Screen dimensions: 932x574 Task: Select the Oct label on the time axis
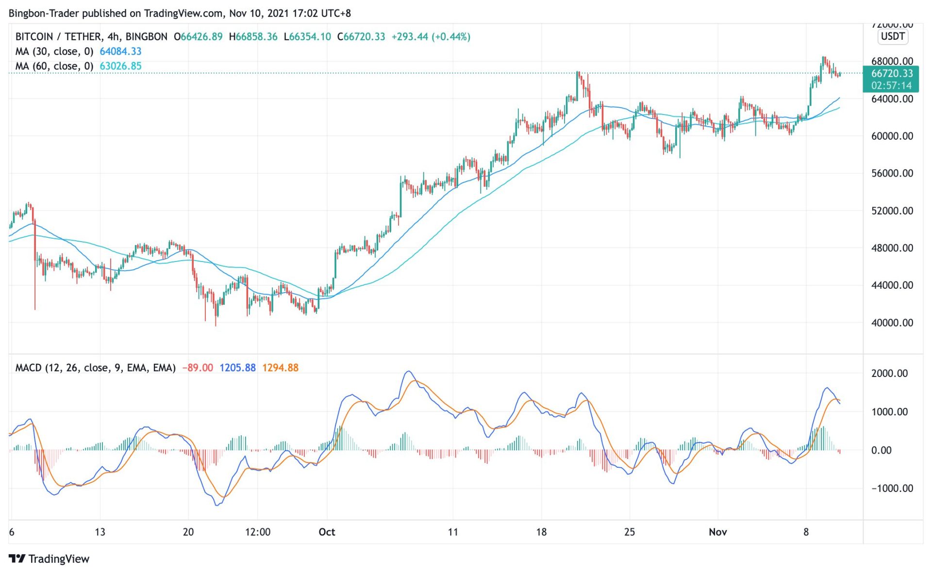pos(327,532)
